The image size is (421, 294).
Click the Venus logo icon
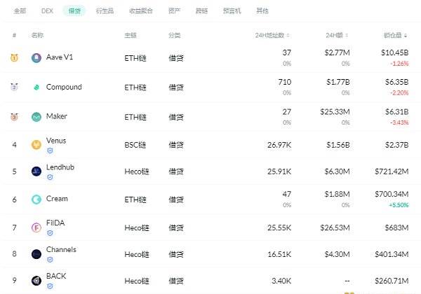pyautogui.click(x=36, y=145)
